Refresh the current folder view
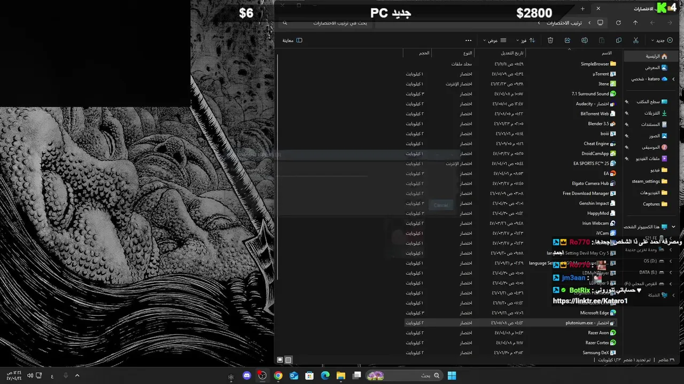This screenshot has height=384, width=684. [x=618, y=23]
